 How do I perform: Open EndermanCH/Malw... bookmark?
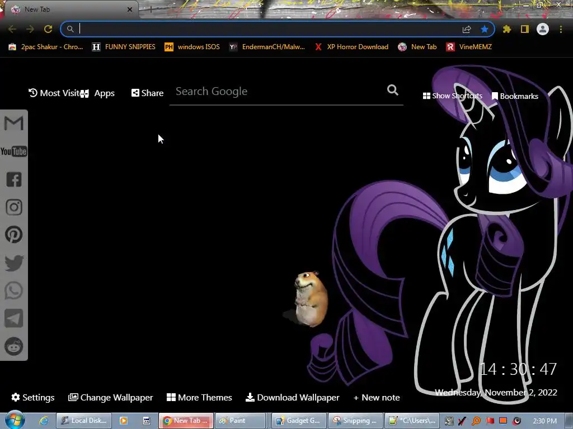tap(267, 47)
